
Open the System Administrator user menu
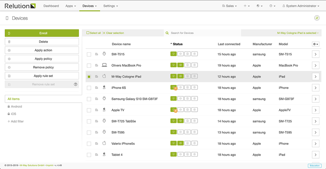301,6
